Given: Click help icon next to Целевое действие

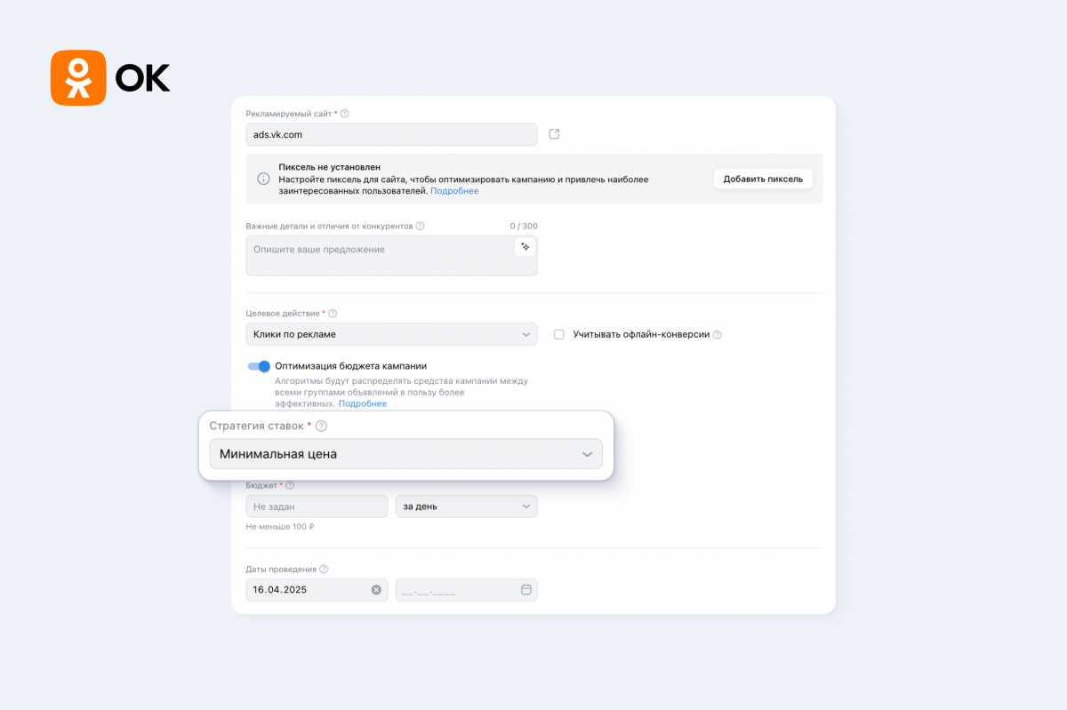Looking at the screenshot, I should coord(333,314).
